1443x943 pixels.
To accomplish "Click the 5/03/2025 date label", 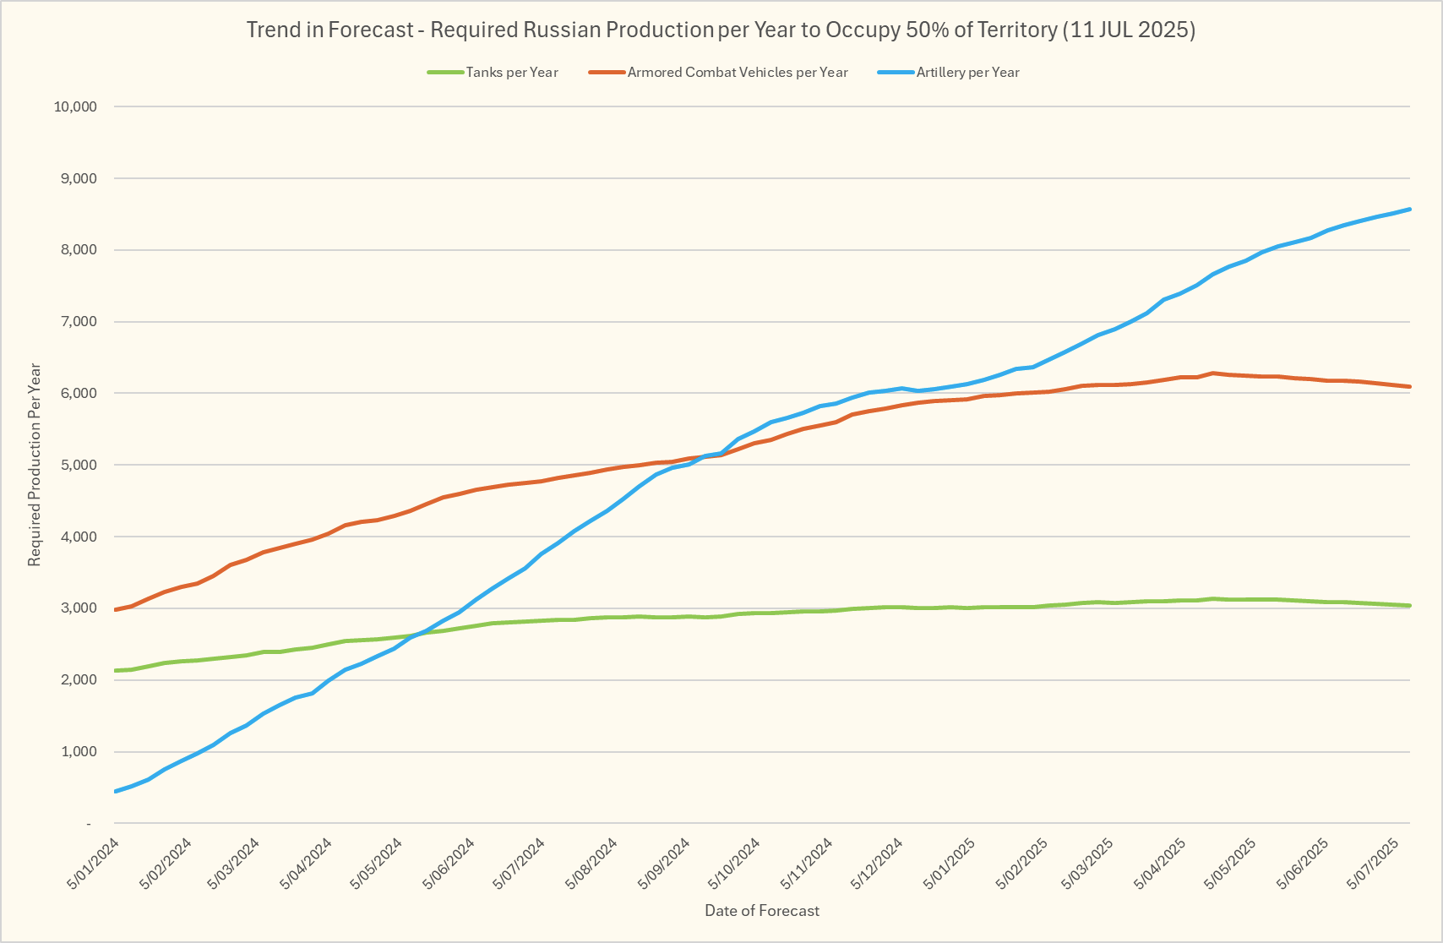I will click(1086, 863).
